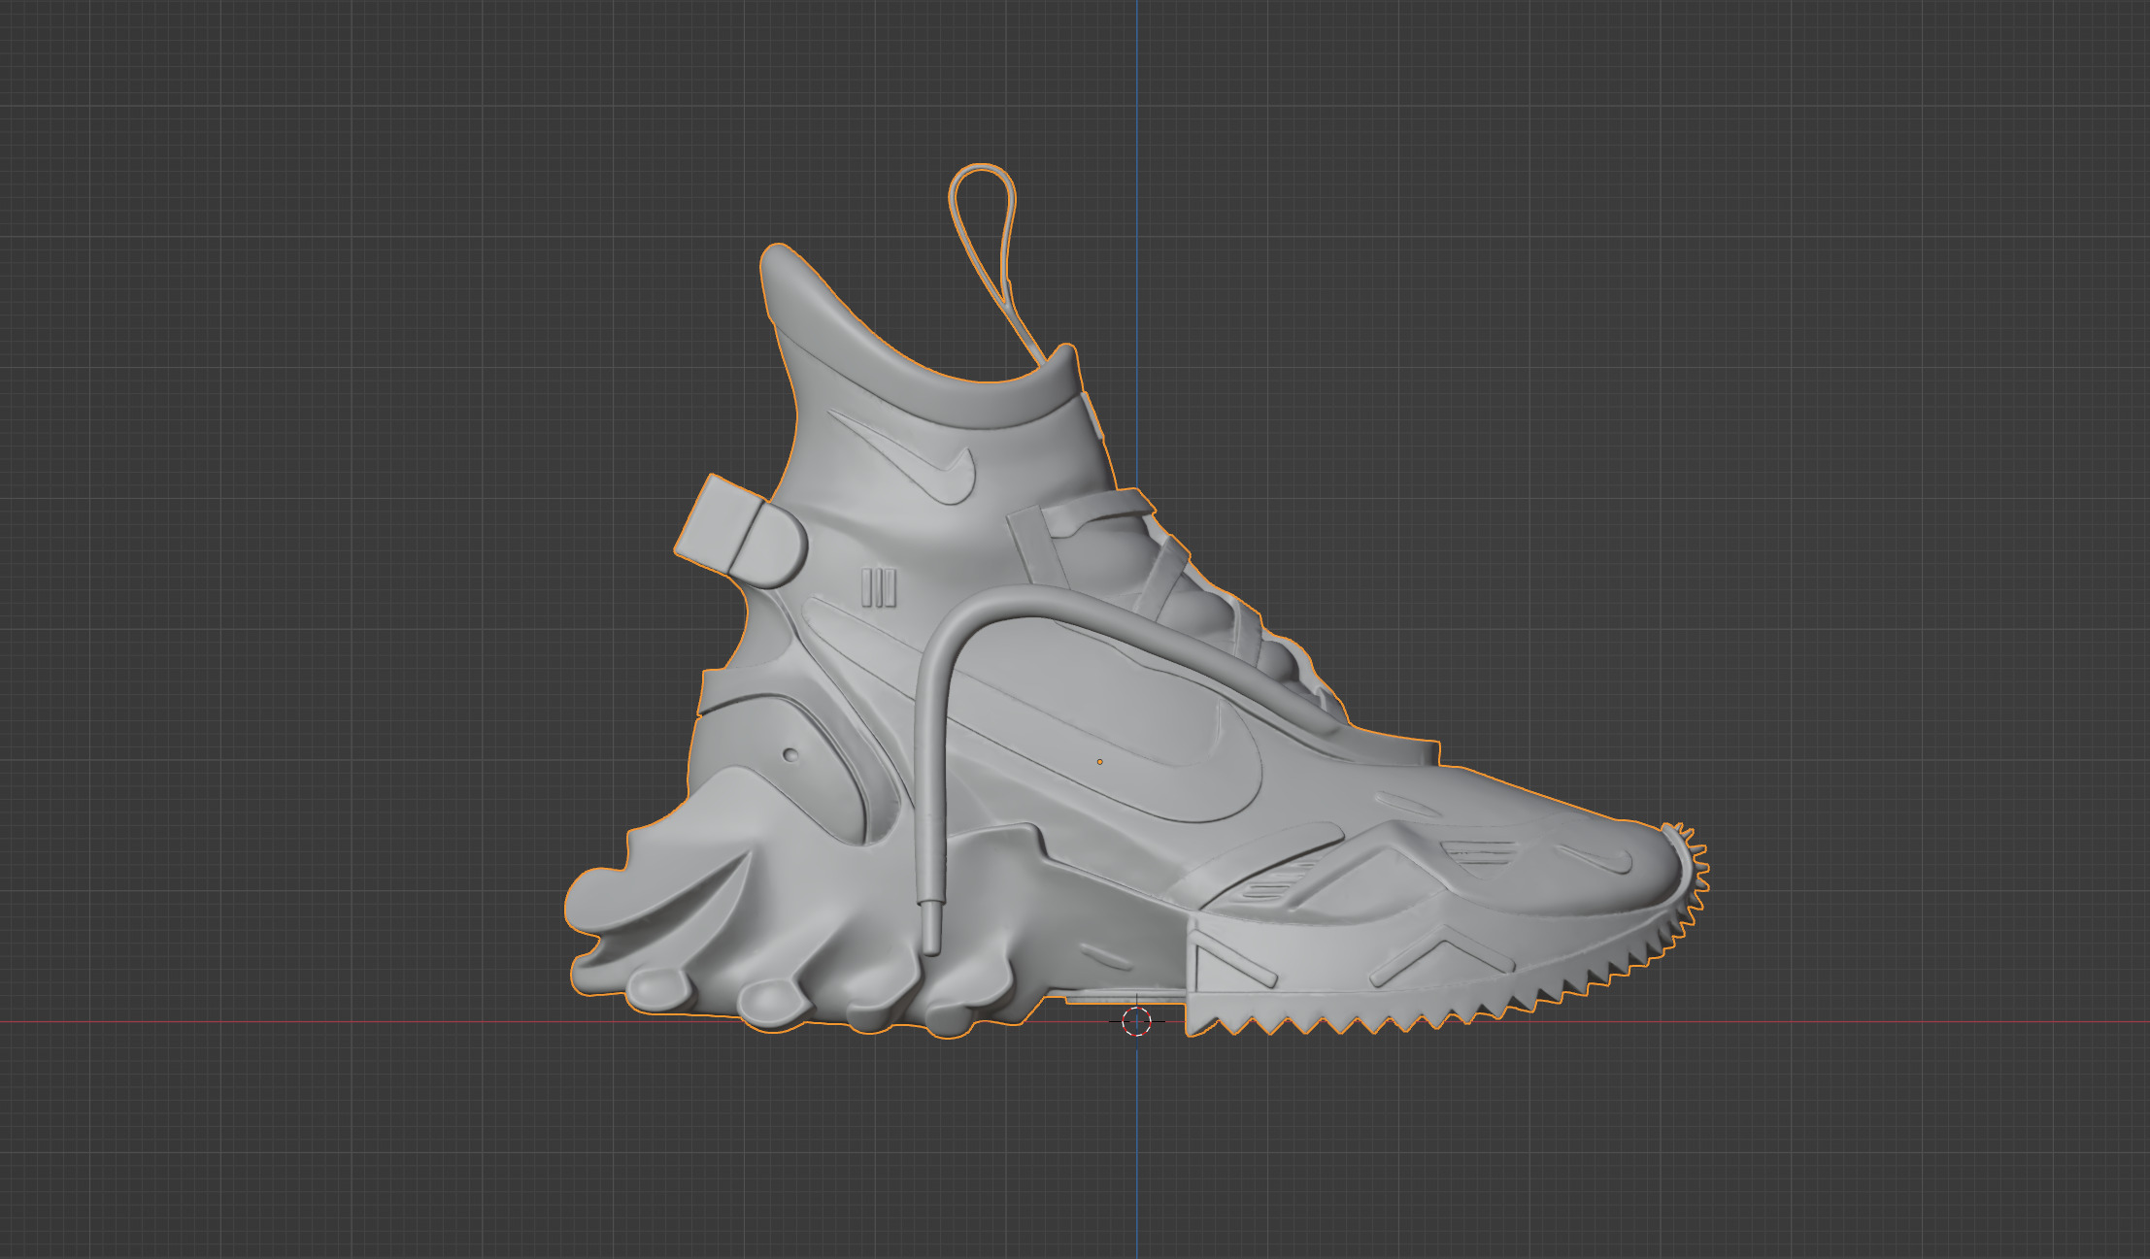Click the round rivet on the heel panel

click(x=790, y=754)
